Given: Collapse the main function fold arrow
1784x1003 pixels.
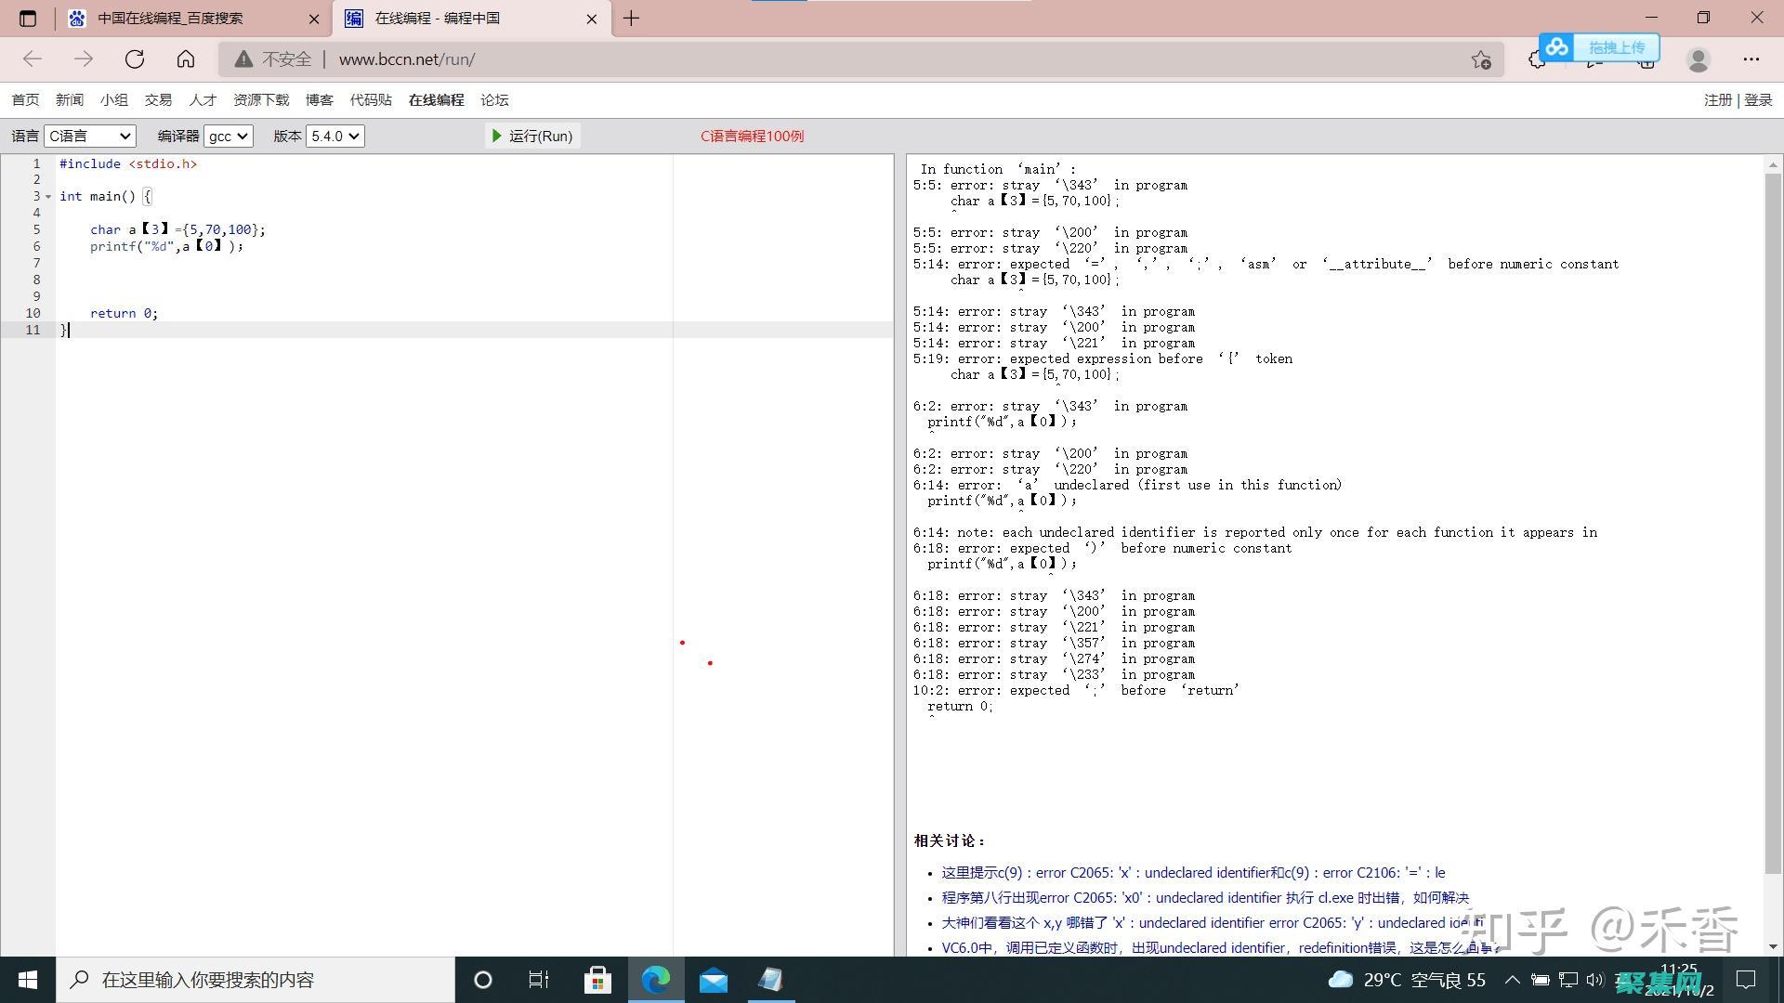Looking at the screenshot, I should click(x=48, y=197).
